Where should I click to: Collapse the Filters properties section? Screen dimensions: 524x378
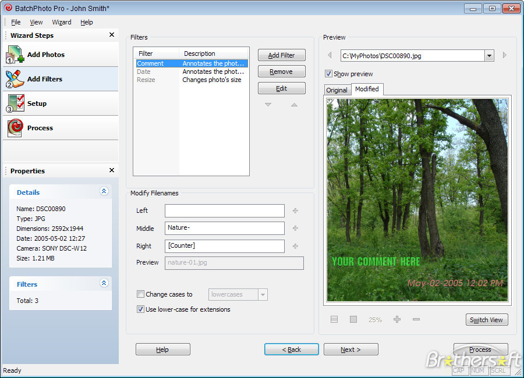(104, 283)
